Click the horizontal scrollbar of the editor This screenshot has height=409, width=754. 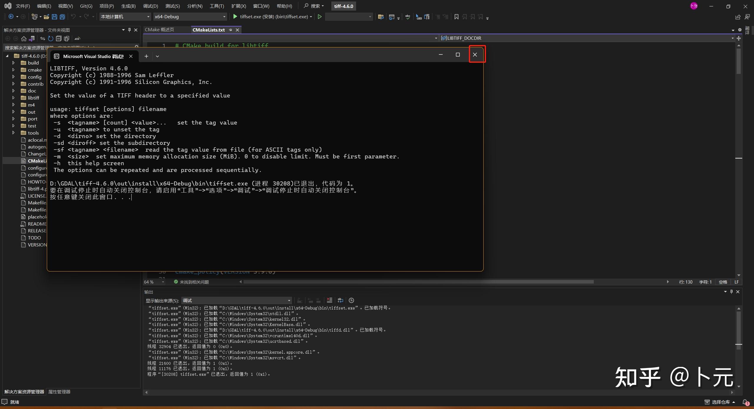418,282
